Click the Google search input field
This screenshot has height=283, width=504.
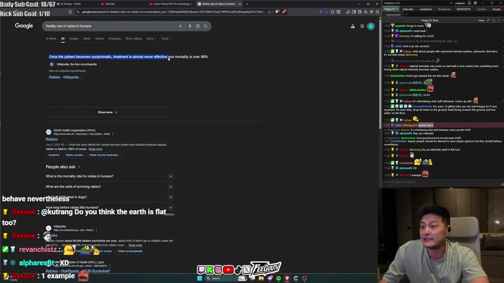[x=110, y=26]
